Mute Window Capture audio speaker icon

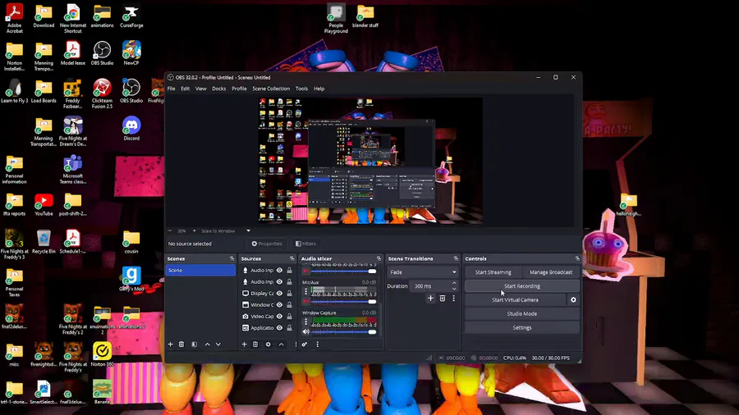306,331
